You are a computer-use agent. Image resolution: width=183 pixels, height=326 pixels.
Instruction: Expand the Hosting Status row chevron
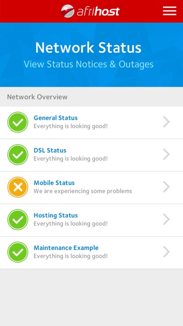pyautogui.click(x=166, y=219)
